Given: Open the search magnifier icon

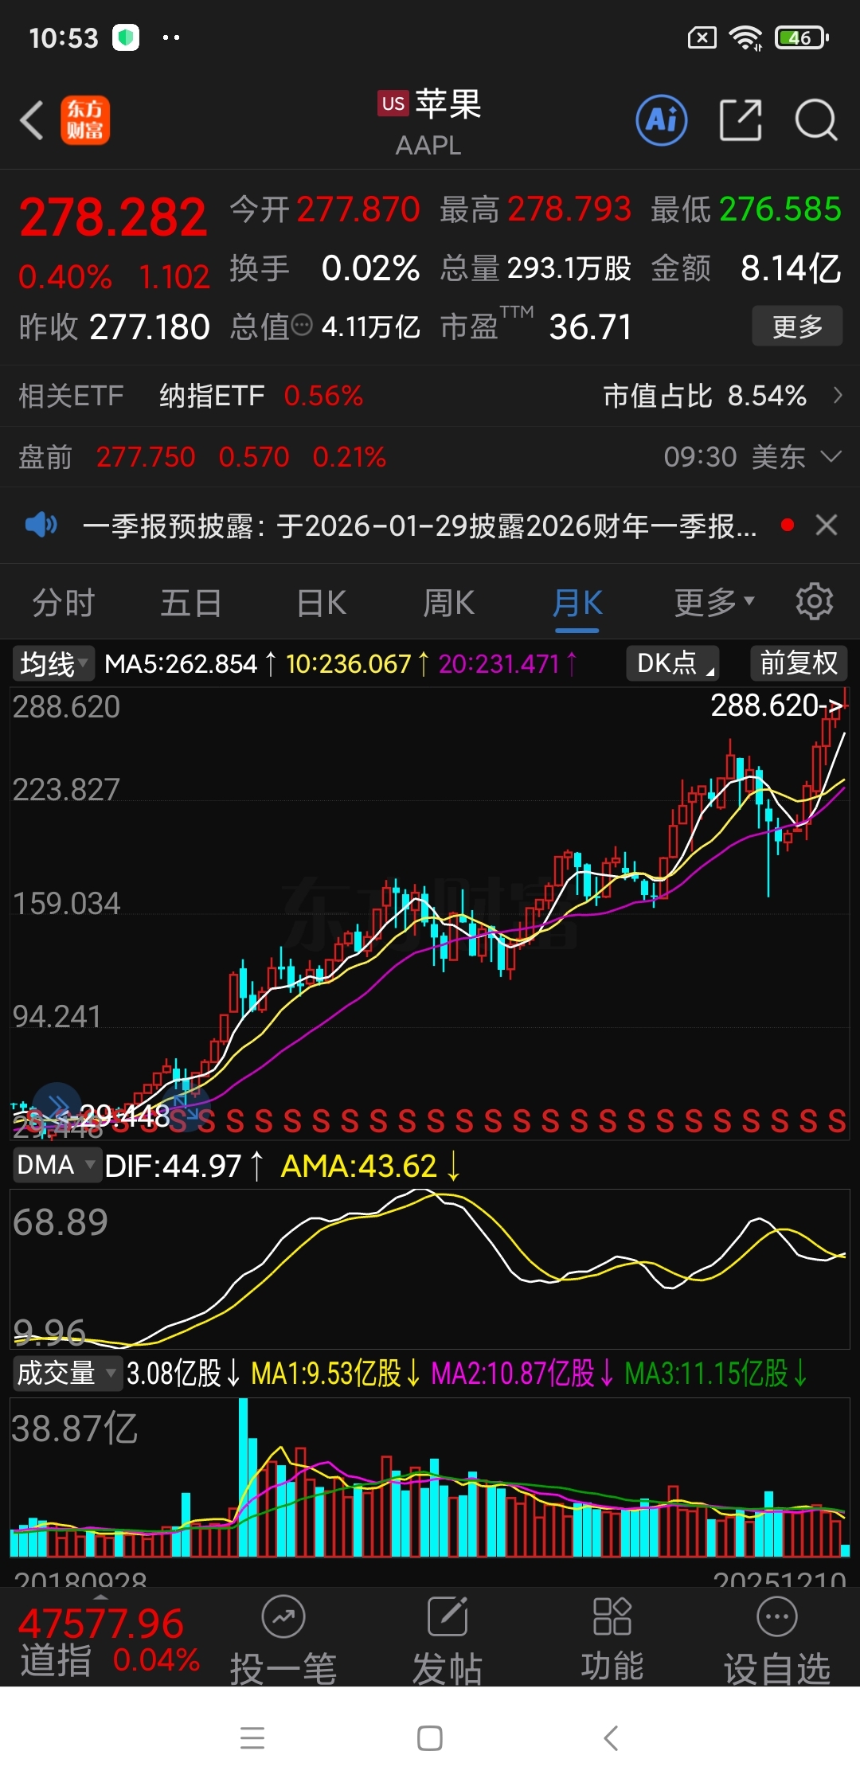Looking at the screenshot, I should click(x=816, y=121).
